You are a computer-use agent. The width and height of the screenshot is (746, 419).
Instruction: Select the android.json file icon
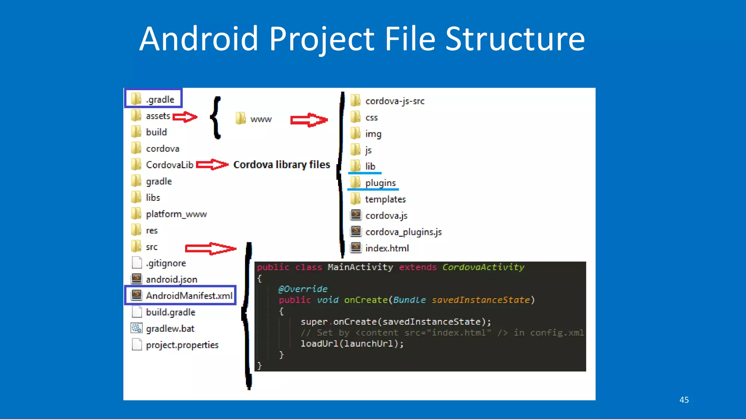[x=137, y=279]
